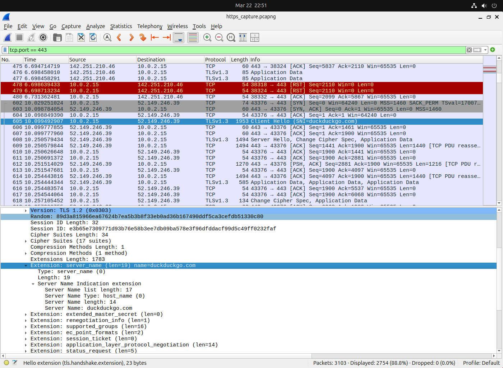Open the system volume indicator
This screenshot has height=368, width=503.
click(x=484, y=5)
